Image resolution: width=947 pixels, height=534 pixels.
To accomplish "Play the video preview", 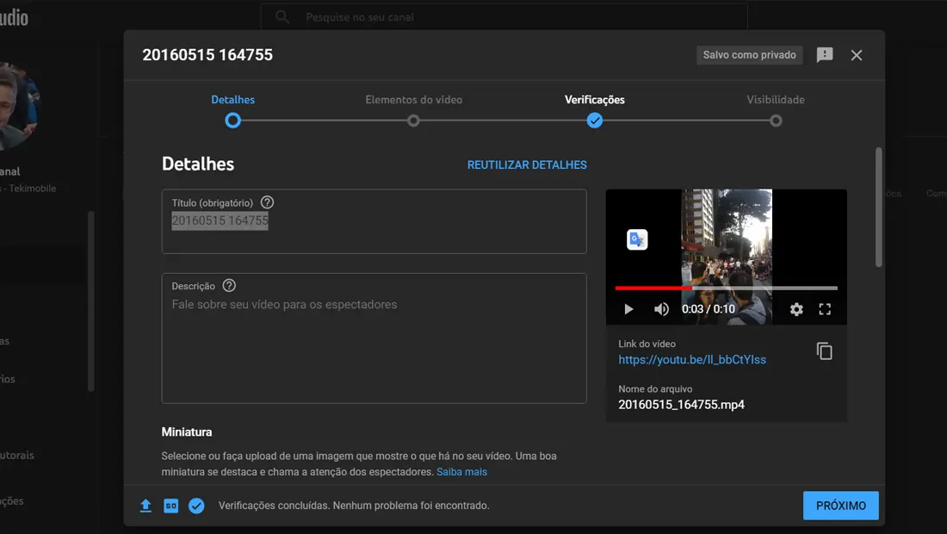I will (628, 309).
